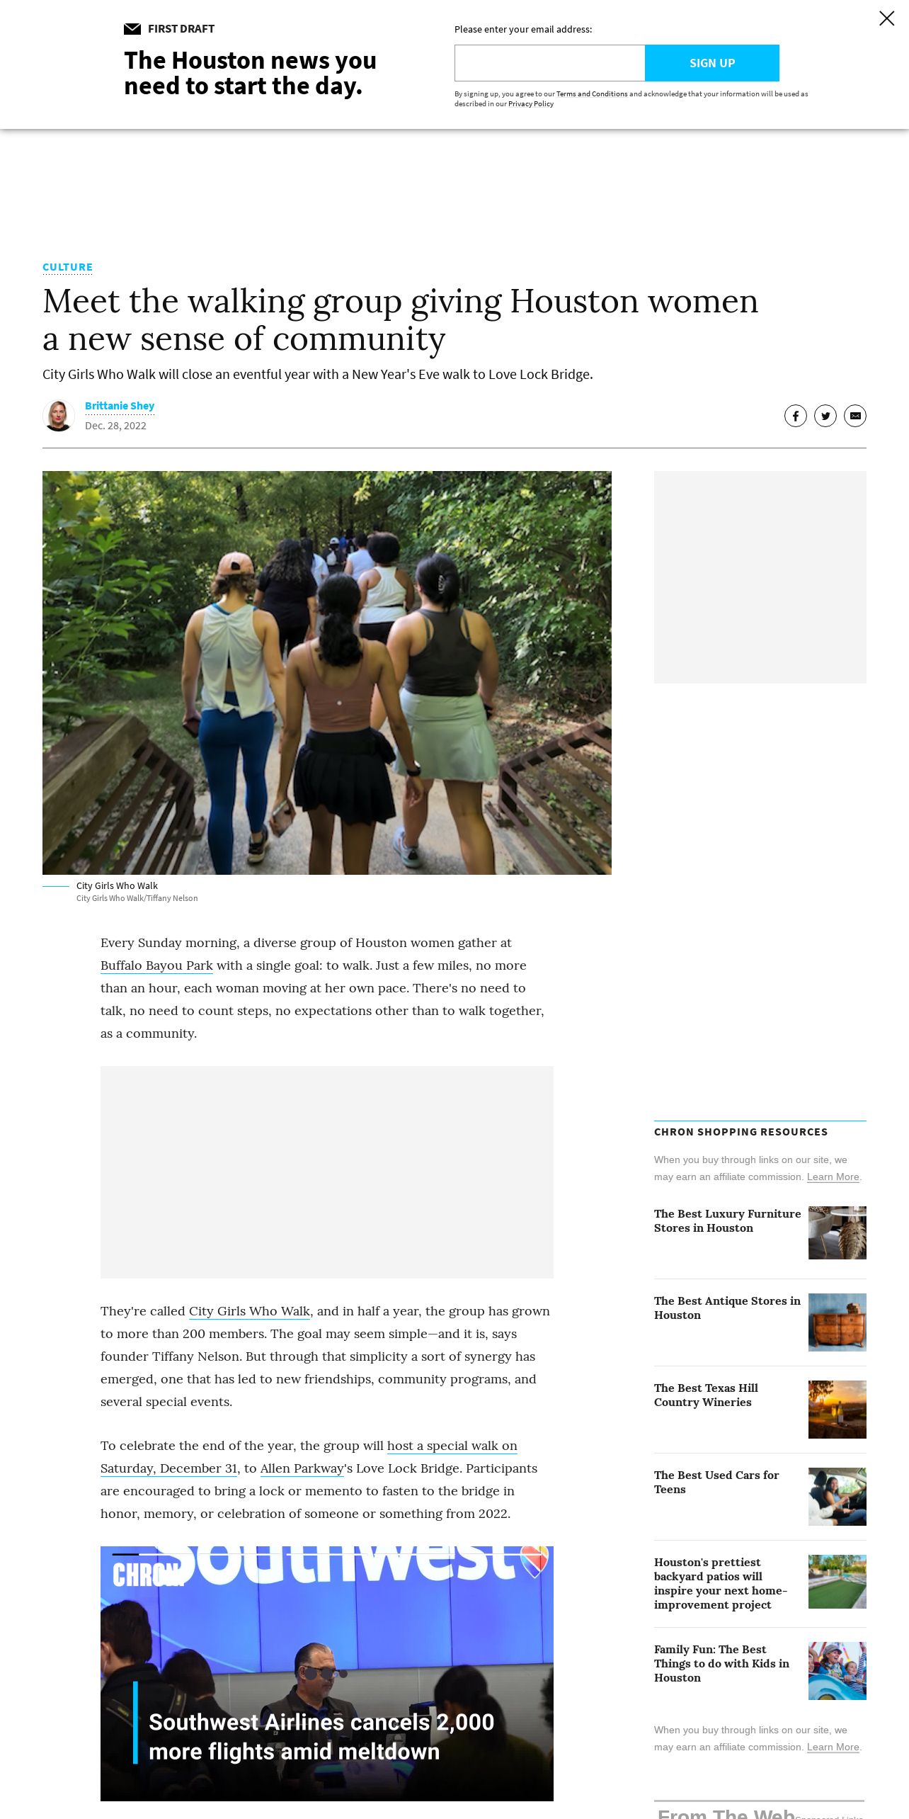Viewport: 909px width, 1819px height.
Task: Open Best Luxury Furniture Stores thumbnail
Action: [837, 1232]
